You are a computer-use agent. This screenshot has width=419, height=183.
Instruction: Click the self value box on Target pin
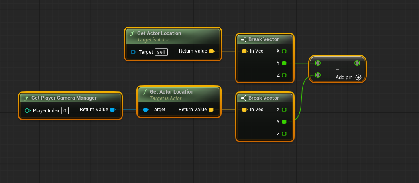[x=161, y=52]
